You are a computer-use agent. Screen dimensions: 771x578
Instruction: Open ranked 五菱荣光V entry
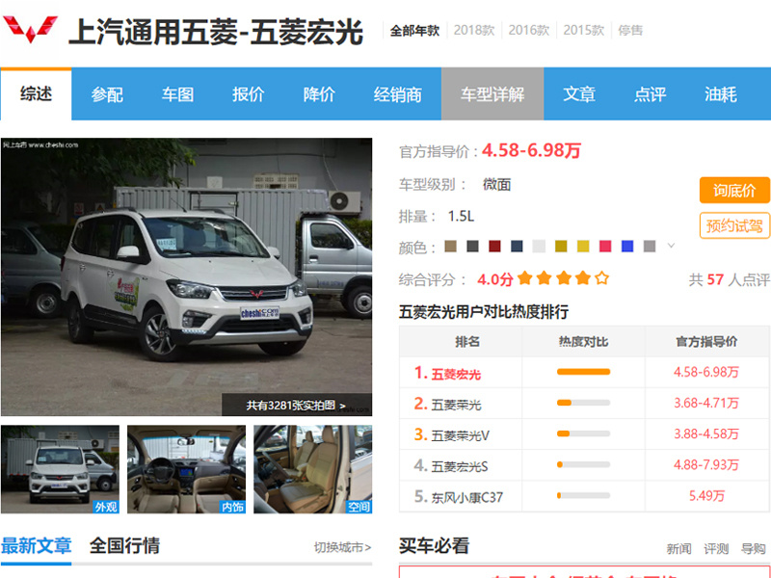pyautogui.click(x=461, y=435)
